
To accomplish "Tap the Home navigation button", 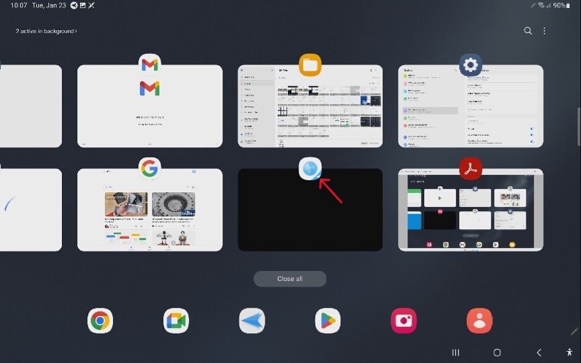I will [x=497, y=352].
